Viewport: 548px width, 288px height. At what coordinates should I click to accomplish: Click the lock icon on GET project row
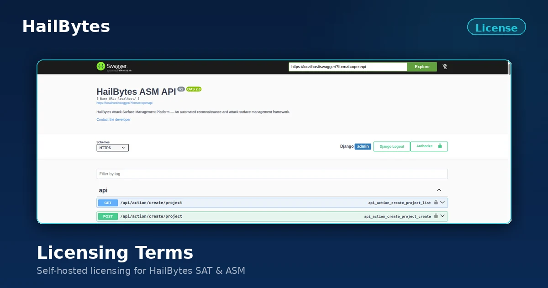[436, 203]
